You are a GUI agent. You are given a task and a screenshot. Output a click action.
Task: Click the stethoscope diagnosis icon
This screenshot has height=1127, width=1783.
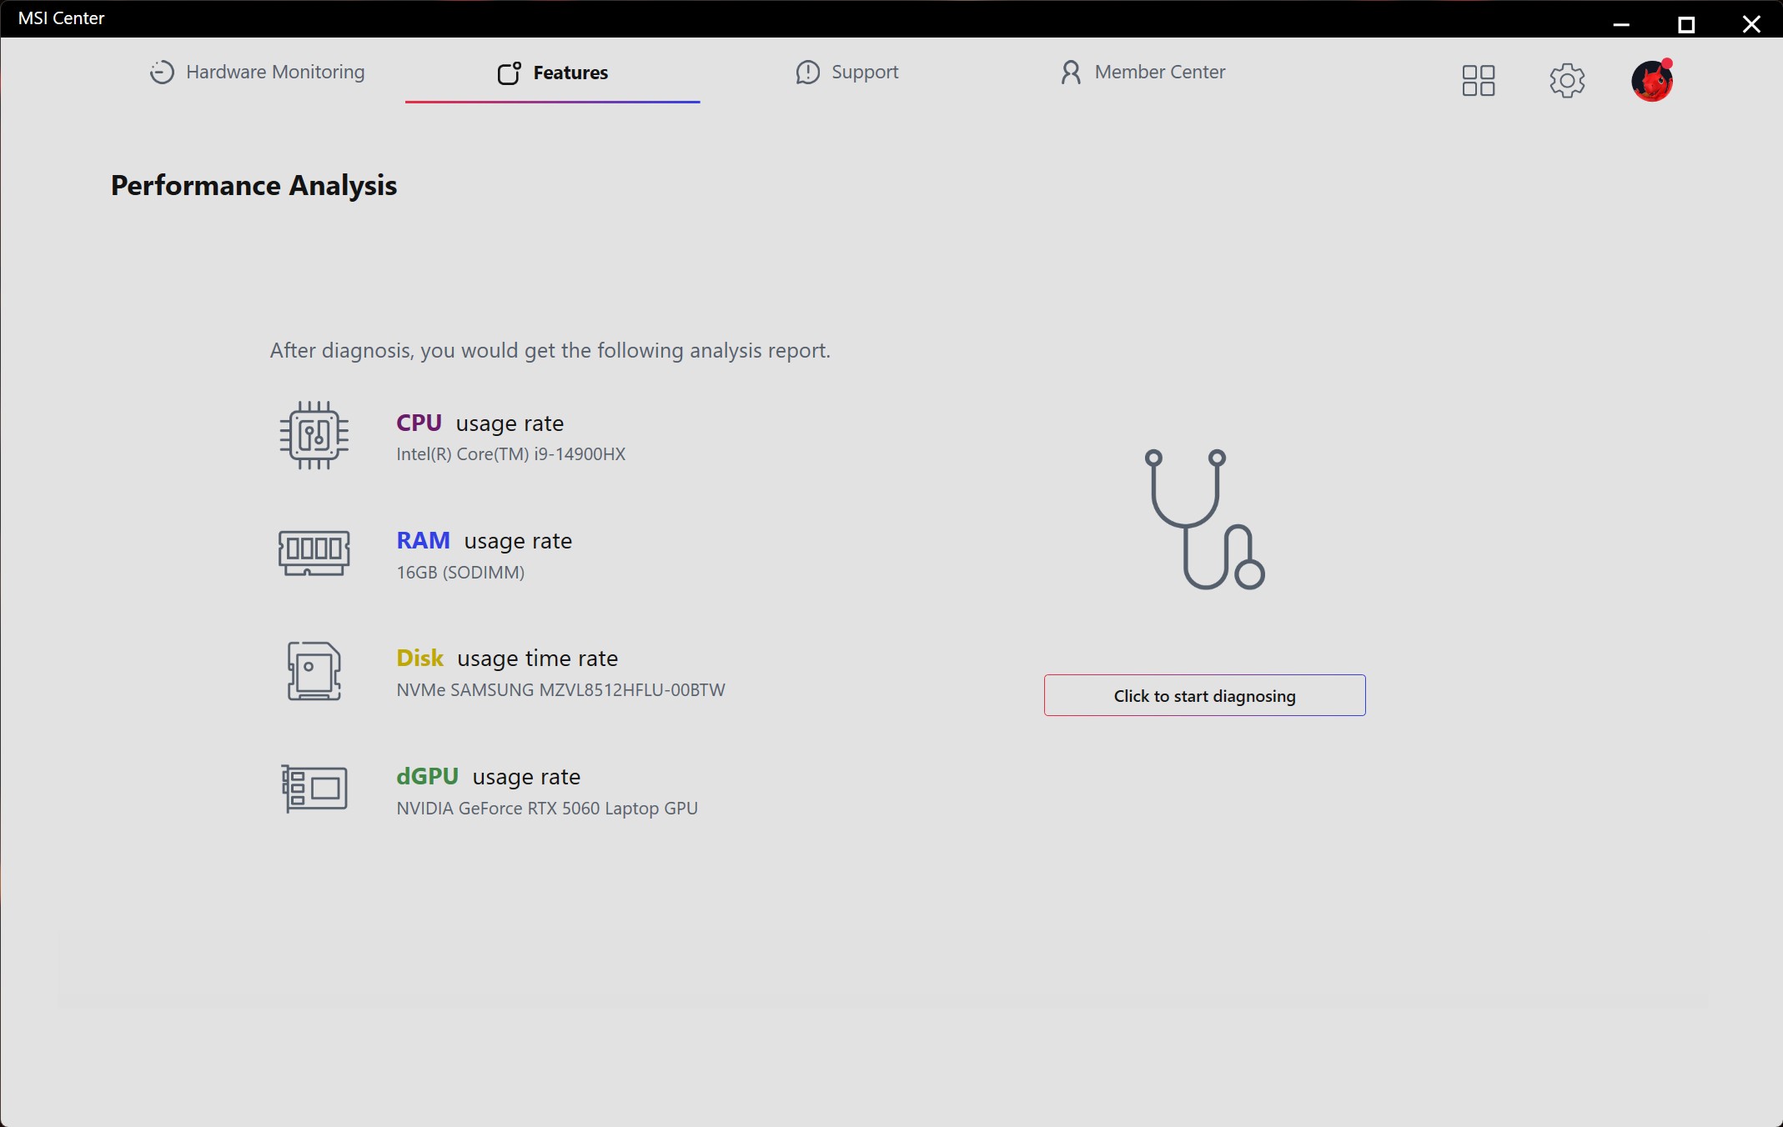point(1205,519)
